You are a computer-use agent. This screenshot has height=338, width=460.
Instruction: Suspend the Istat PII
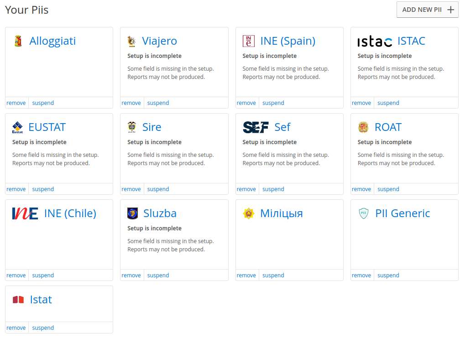pos(43,328)
